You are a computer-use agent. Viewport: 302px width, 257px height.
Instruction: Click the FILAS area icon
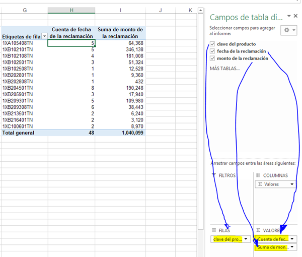point(213,230)
